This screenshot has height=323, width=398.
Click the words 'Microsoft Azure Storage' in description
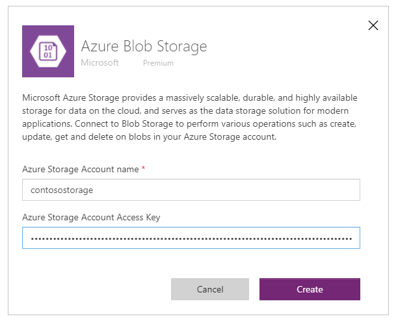point(71,98)
